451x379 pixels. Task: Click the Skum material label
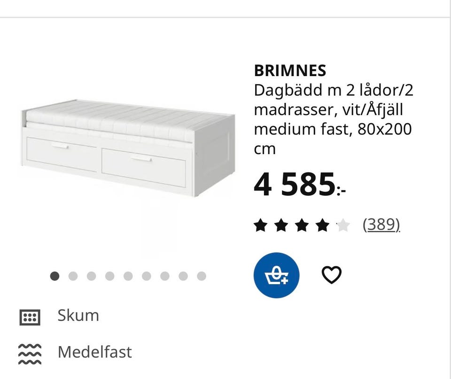tap(78, 315)
